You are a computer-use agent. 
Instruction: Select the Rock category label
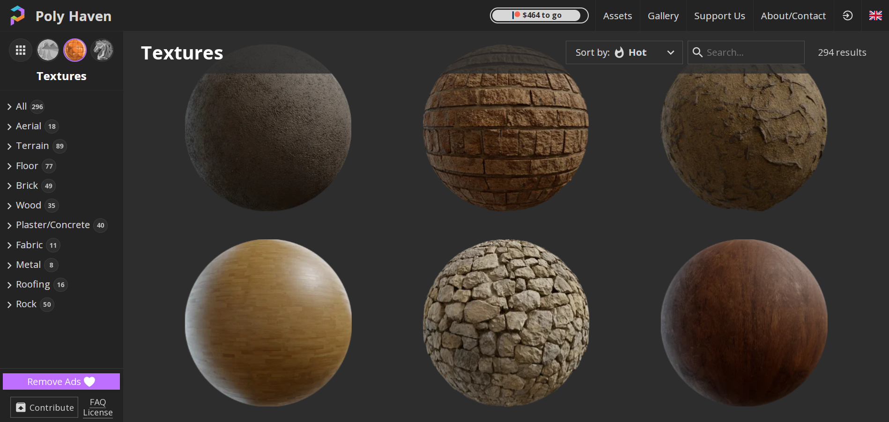(26, 304)
